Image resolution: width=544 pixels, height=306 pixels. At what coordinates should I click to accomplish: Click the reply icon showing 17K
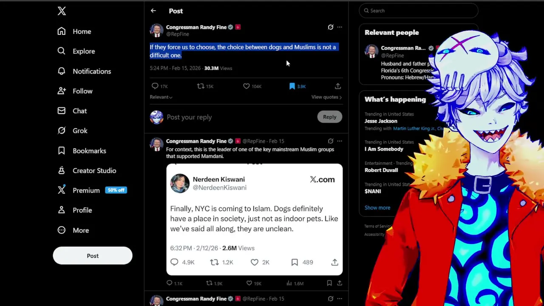(160, 86)
